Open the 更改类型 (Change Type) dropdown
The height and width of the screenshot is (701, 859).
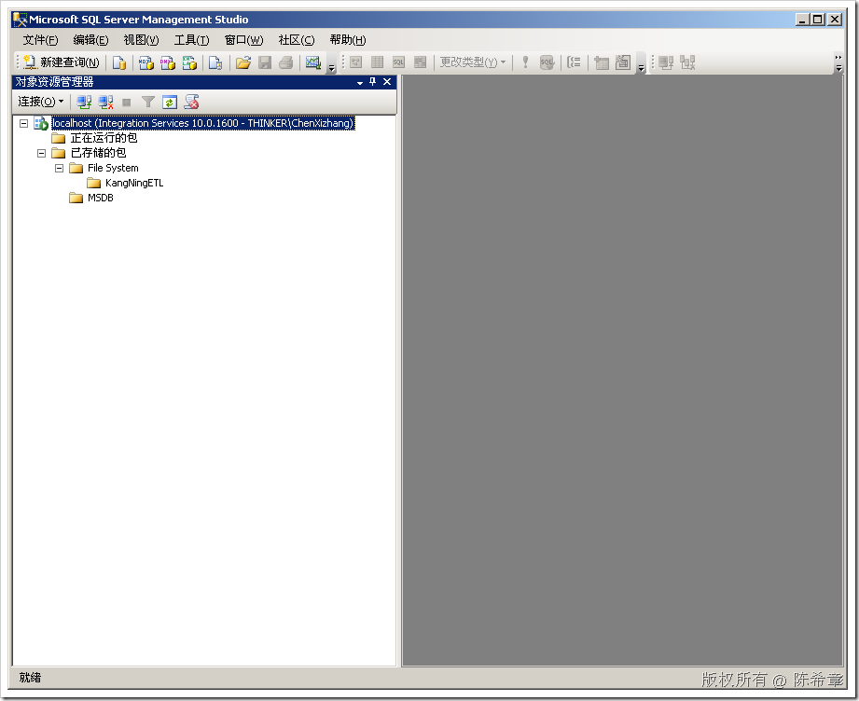pos(473,62)
